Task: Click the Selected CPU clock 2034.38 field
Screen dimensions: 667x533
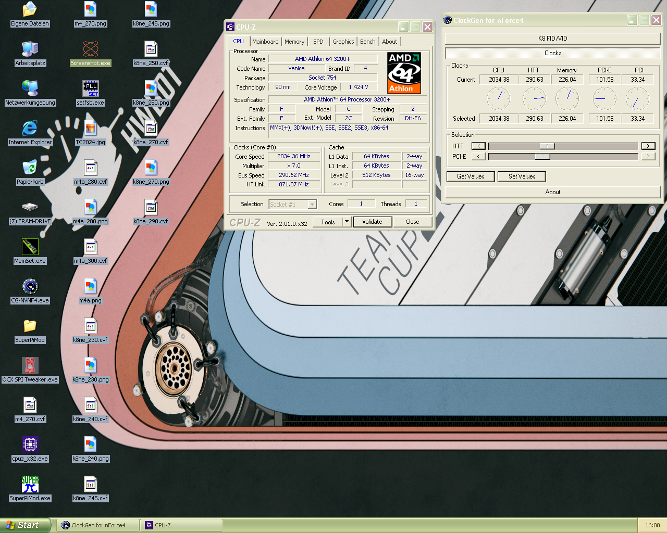Action: click(499, 119)
